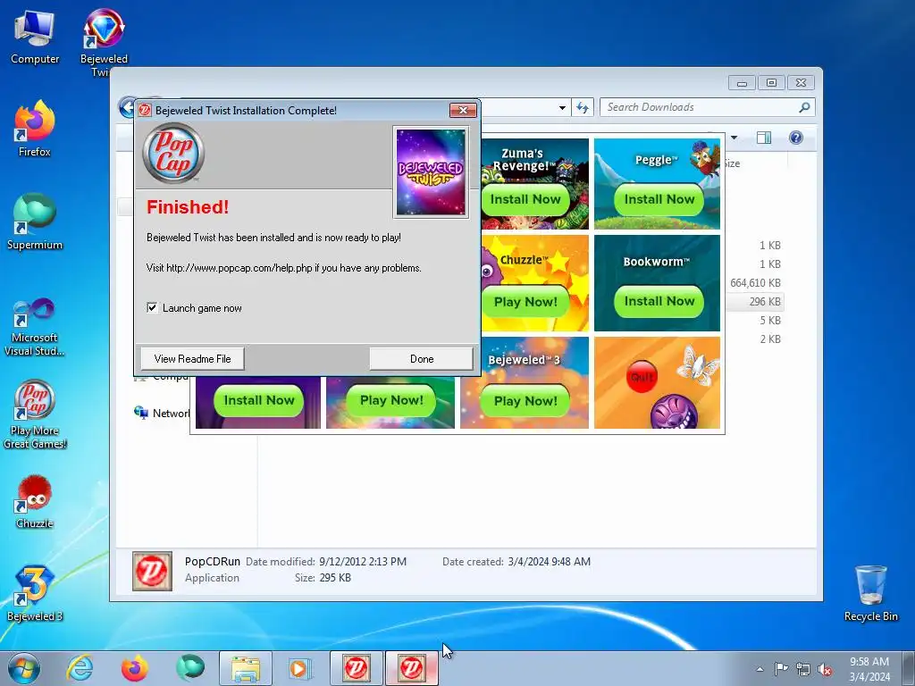Screen dimensions: 915x686
Task: Launch Bejeweled 3 with Play Now button
Action: tap(525, 401)
